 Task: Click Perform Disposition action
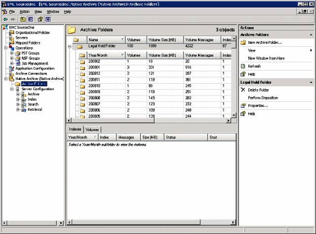click(x=263, y=98)
